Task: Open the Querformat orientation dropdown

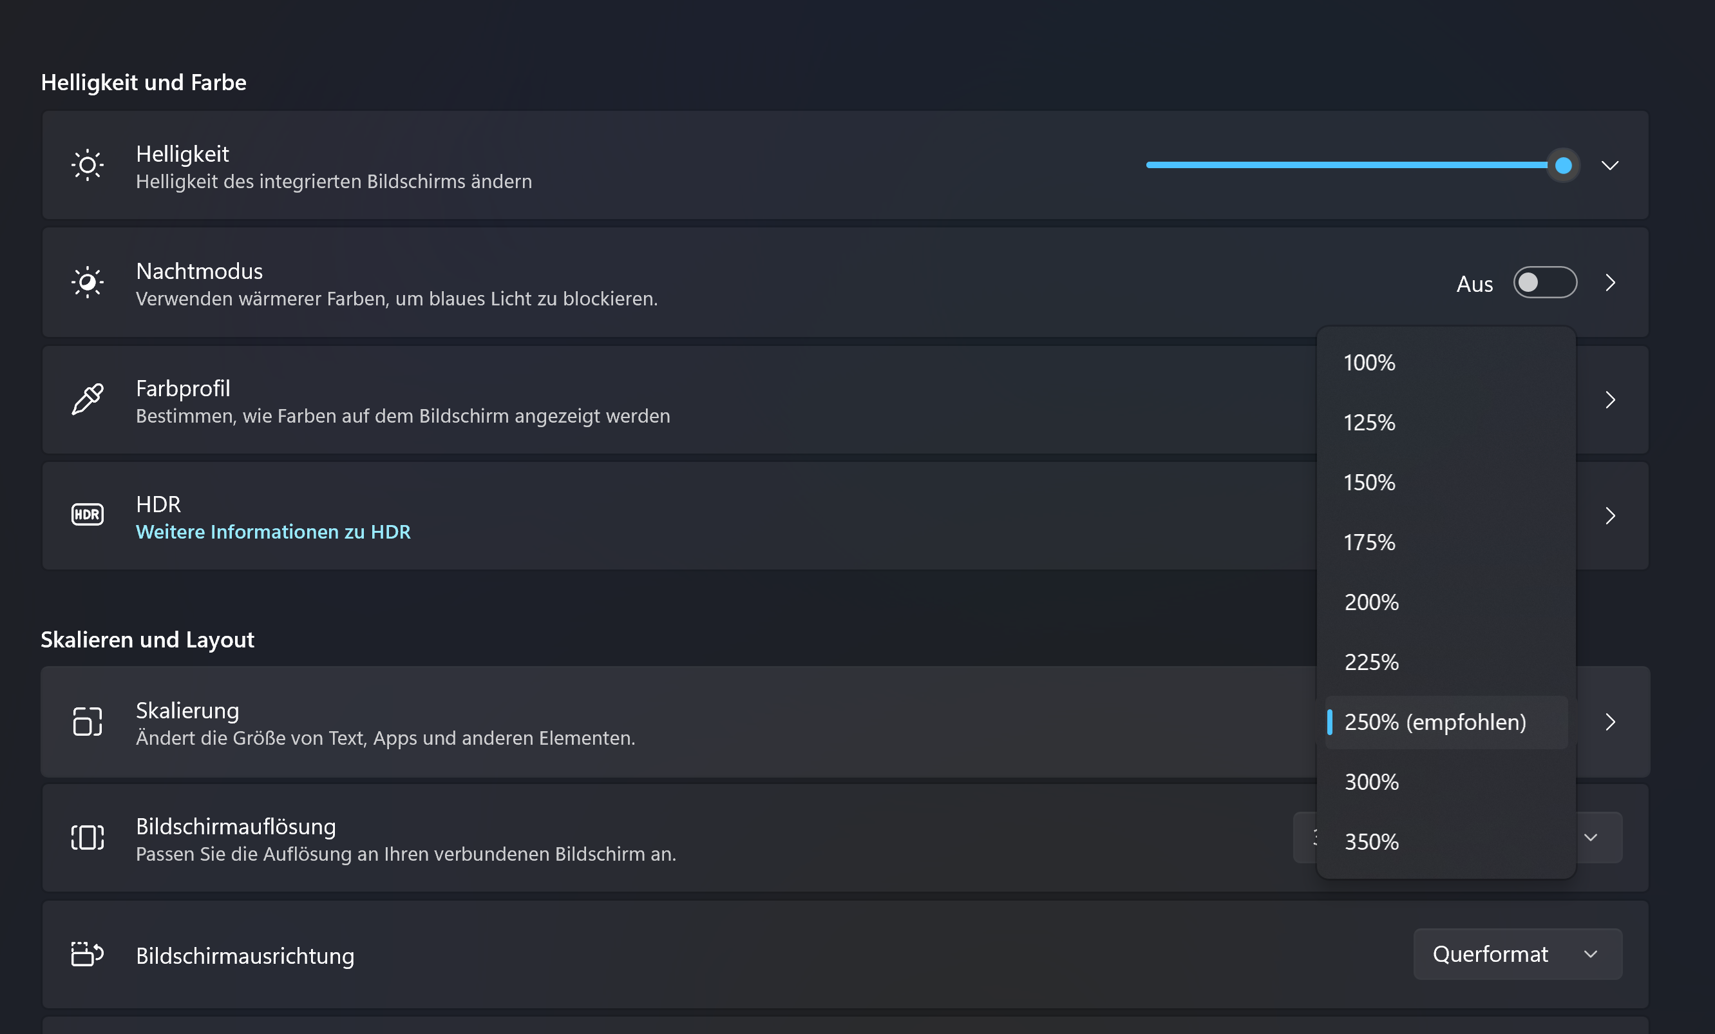Action: (1517, 954)
